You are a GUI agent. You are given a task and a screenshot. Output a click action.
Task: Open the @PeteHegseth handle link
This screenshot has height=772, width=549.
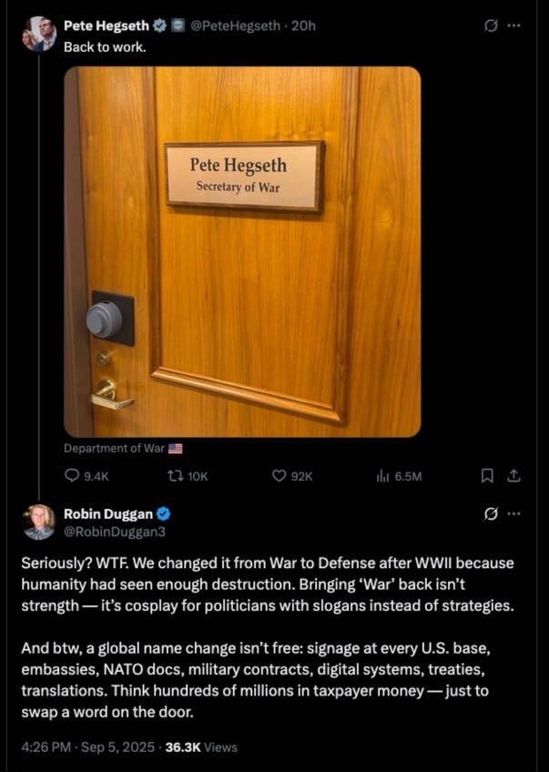tap(235, 25)
